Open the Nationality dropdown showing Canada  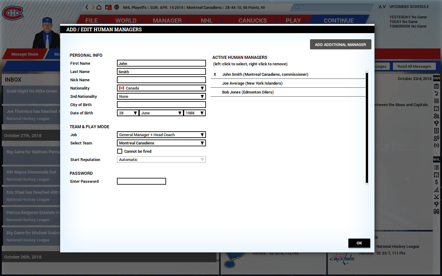coord(161,88)
